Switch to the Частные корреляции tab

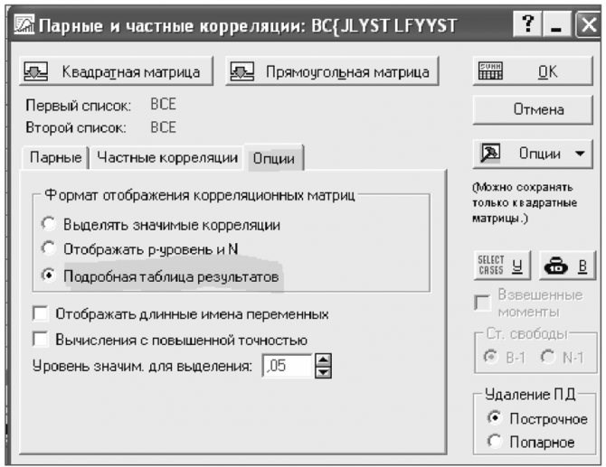(167, 157)
